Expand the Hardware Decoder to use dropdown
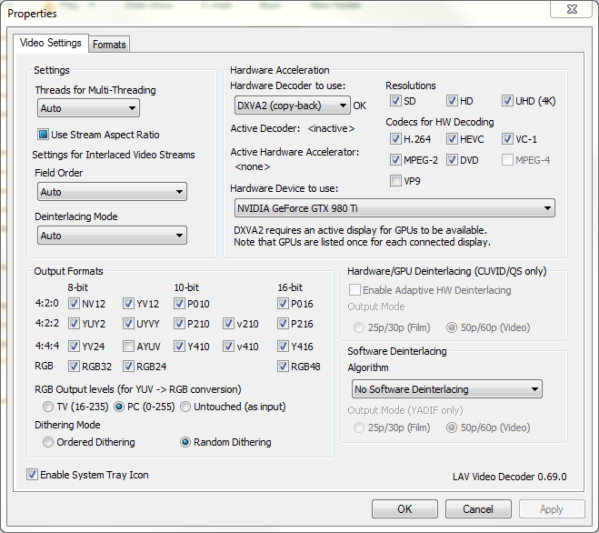Screen dimensions: 599x533 tap(291, 106)
